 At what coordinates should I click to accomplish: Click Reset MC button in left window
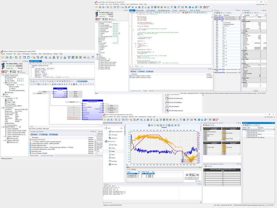(18, 66)
